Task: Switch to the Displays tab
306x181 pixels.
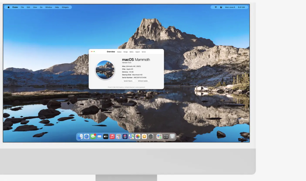Action: point(119,52)
